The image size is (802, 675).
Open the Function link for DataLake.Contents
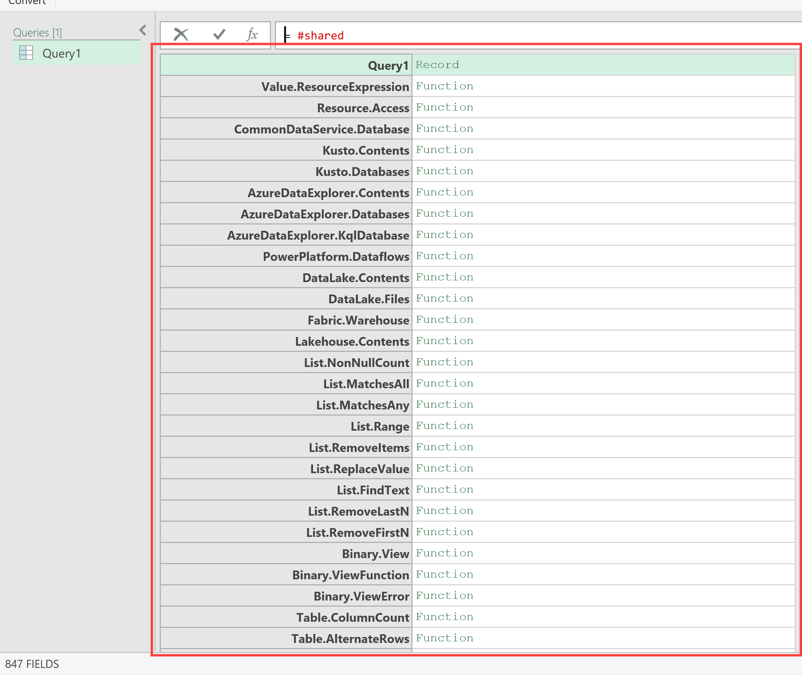pos(444,277)
